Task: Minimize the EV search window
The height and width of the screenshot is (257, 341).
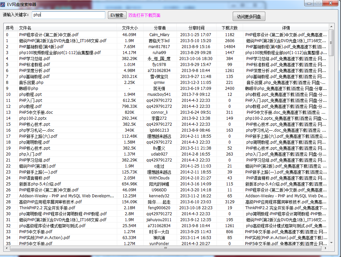Action: pyautogui.click(x=309, y=3)
